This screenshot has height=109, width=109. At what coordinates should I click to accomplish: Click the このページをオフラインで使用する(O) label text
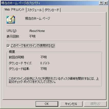coord(33,46)
